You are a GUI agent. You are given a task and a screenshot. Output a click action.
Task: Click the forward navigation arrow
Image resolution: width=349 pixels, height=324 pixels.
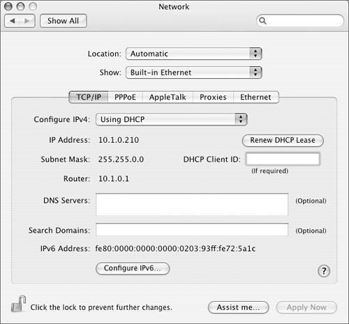(x=27, y=21)
